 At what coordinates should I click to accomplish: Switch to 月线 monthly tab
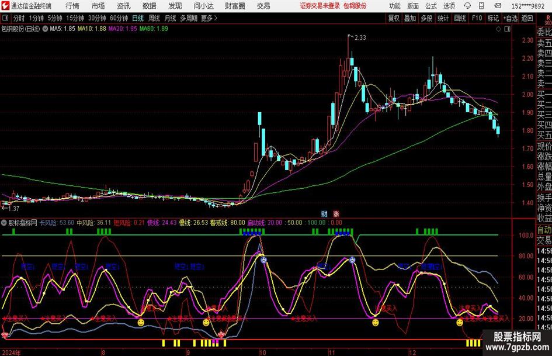coord(170,18)
